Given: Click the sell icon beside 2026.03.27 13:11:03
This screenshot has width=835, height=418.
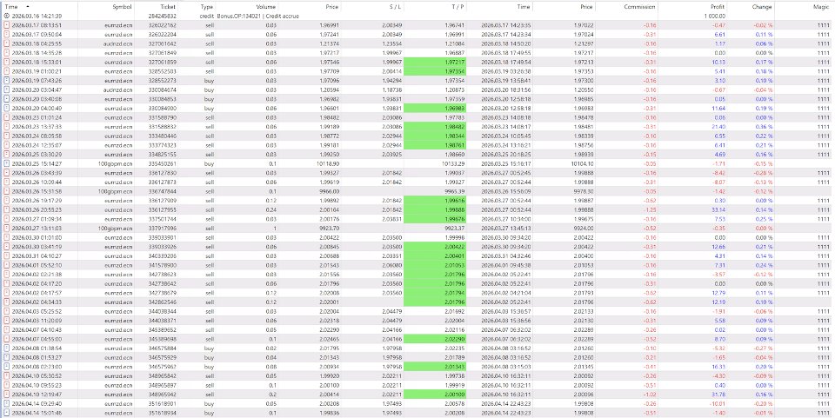Looking at the screenshot, I should (x=6, y=228).
